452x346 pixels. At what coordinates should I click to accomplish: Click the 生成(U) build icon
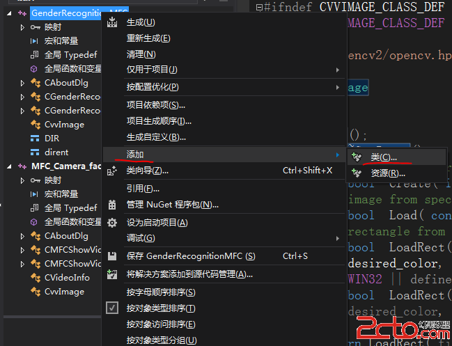click(112, 22)
